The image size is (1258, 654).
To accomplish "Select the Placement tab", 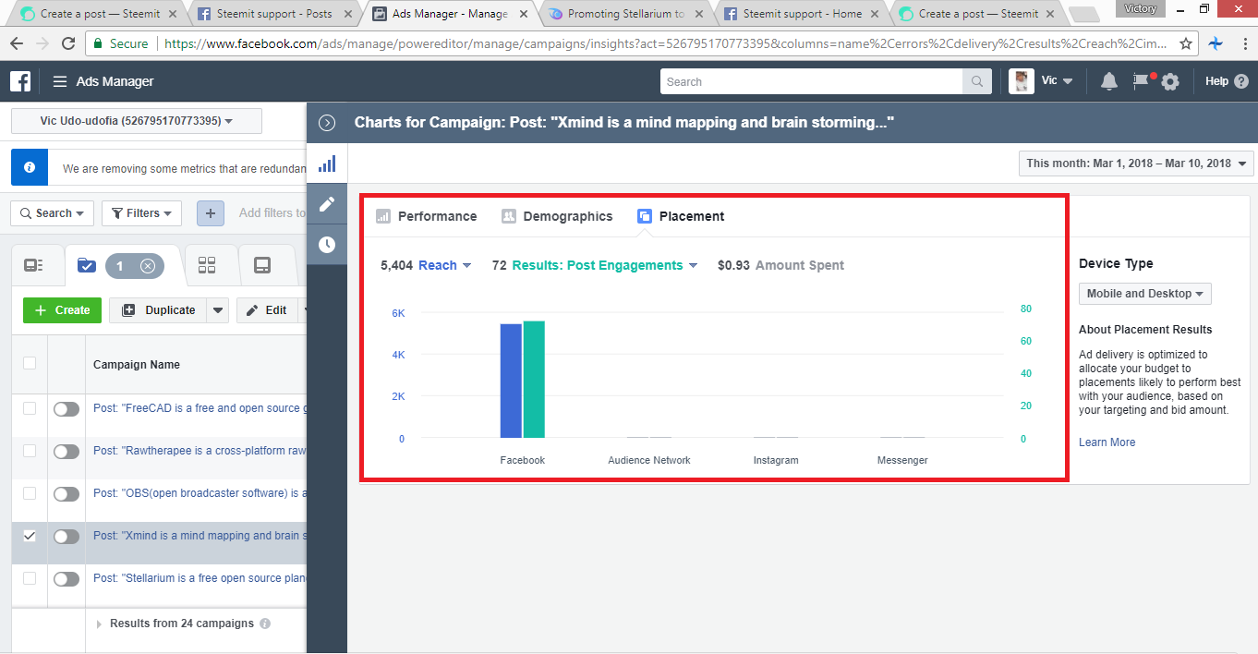I will pyautogui.click(x=681, y=216).
